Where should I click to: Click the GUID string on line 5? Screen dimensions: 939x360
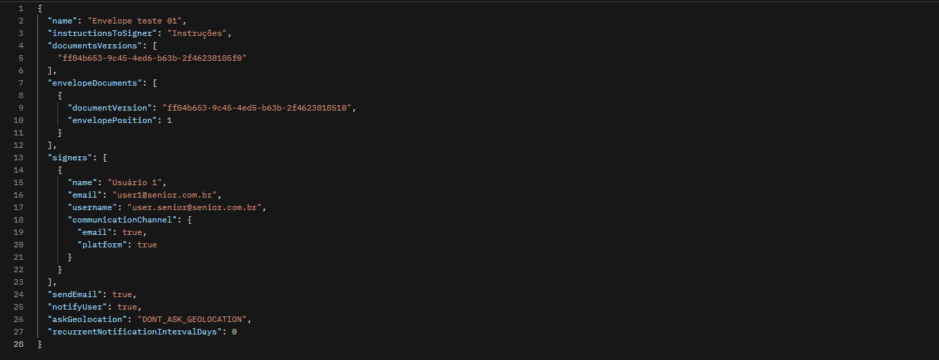tap(152, 58)
